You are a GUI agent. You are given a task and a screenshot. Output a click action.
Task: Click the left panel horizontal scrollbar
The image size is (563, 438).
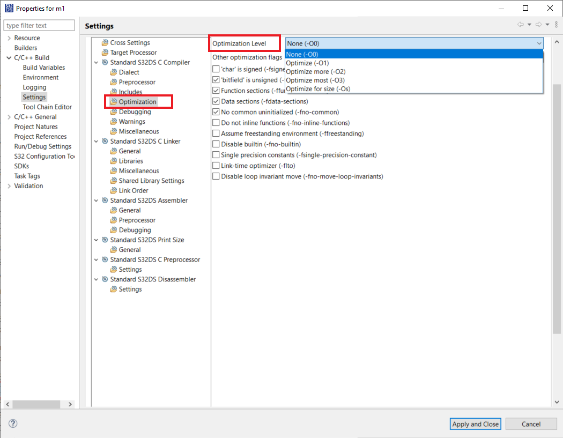[36, 404]
